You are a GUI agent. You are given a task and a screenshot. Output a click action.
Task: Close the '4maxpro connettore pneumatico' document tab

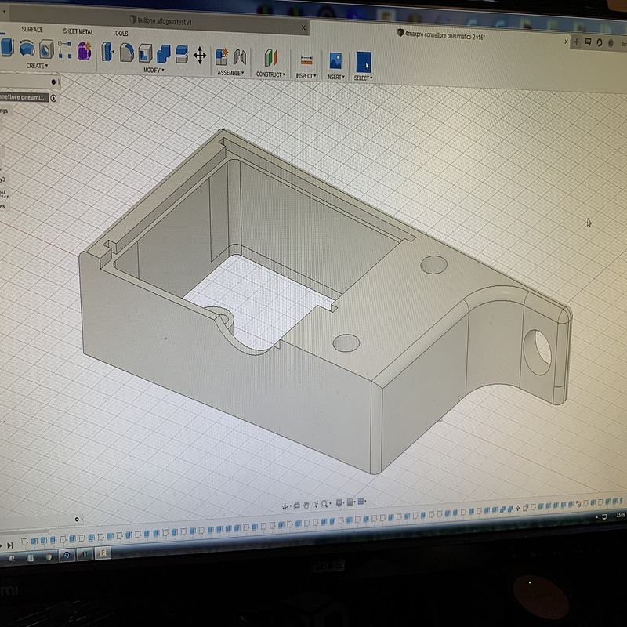coord(566,42)
